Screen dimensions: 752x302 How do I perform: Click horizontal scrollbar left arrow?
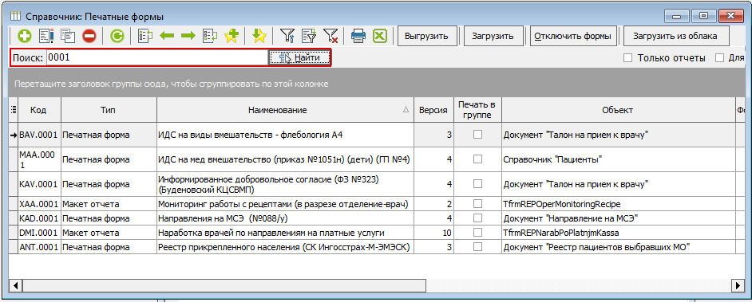pyautogui.click(x=15, y=285)
